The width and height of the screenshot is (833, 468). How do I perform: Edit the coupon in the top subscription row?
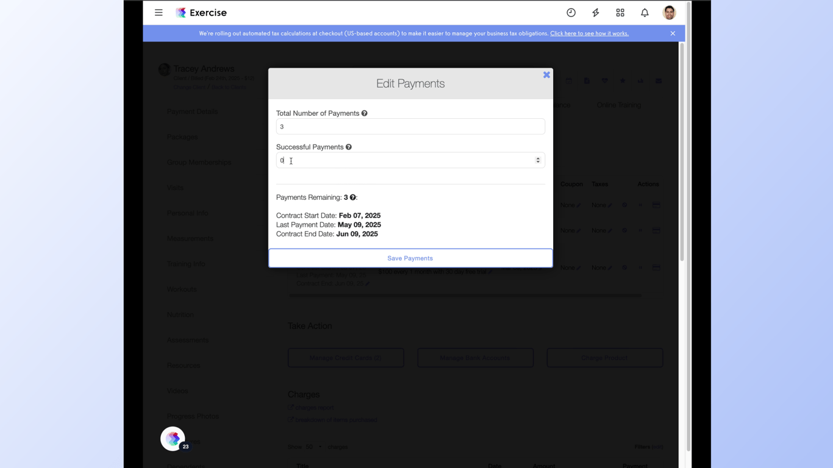(x=579, y=205)
